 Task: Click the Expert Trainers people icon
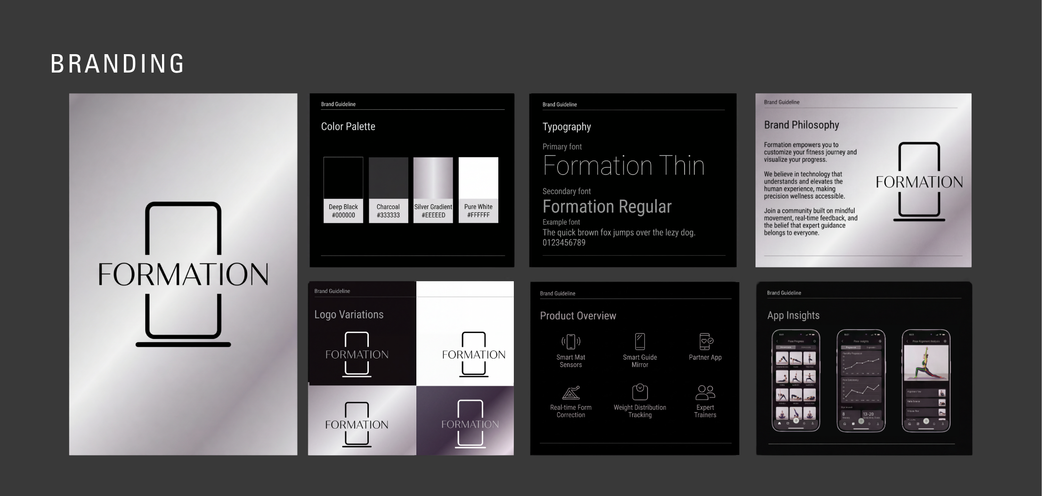(705, 392)
